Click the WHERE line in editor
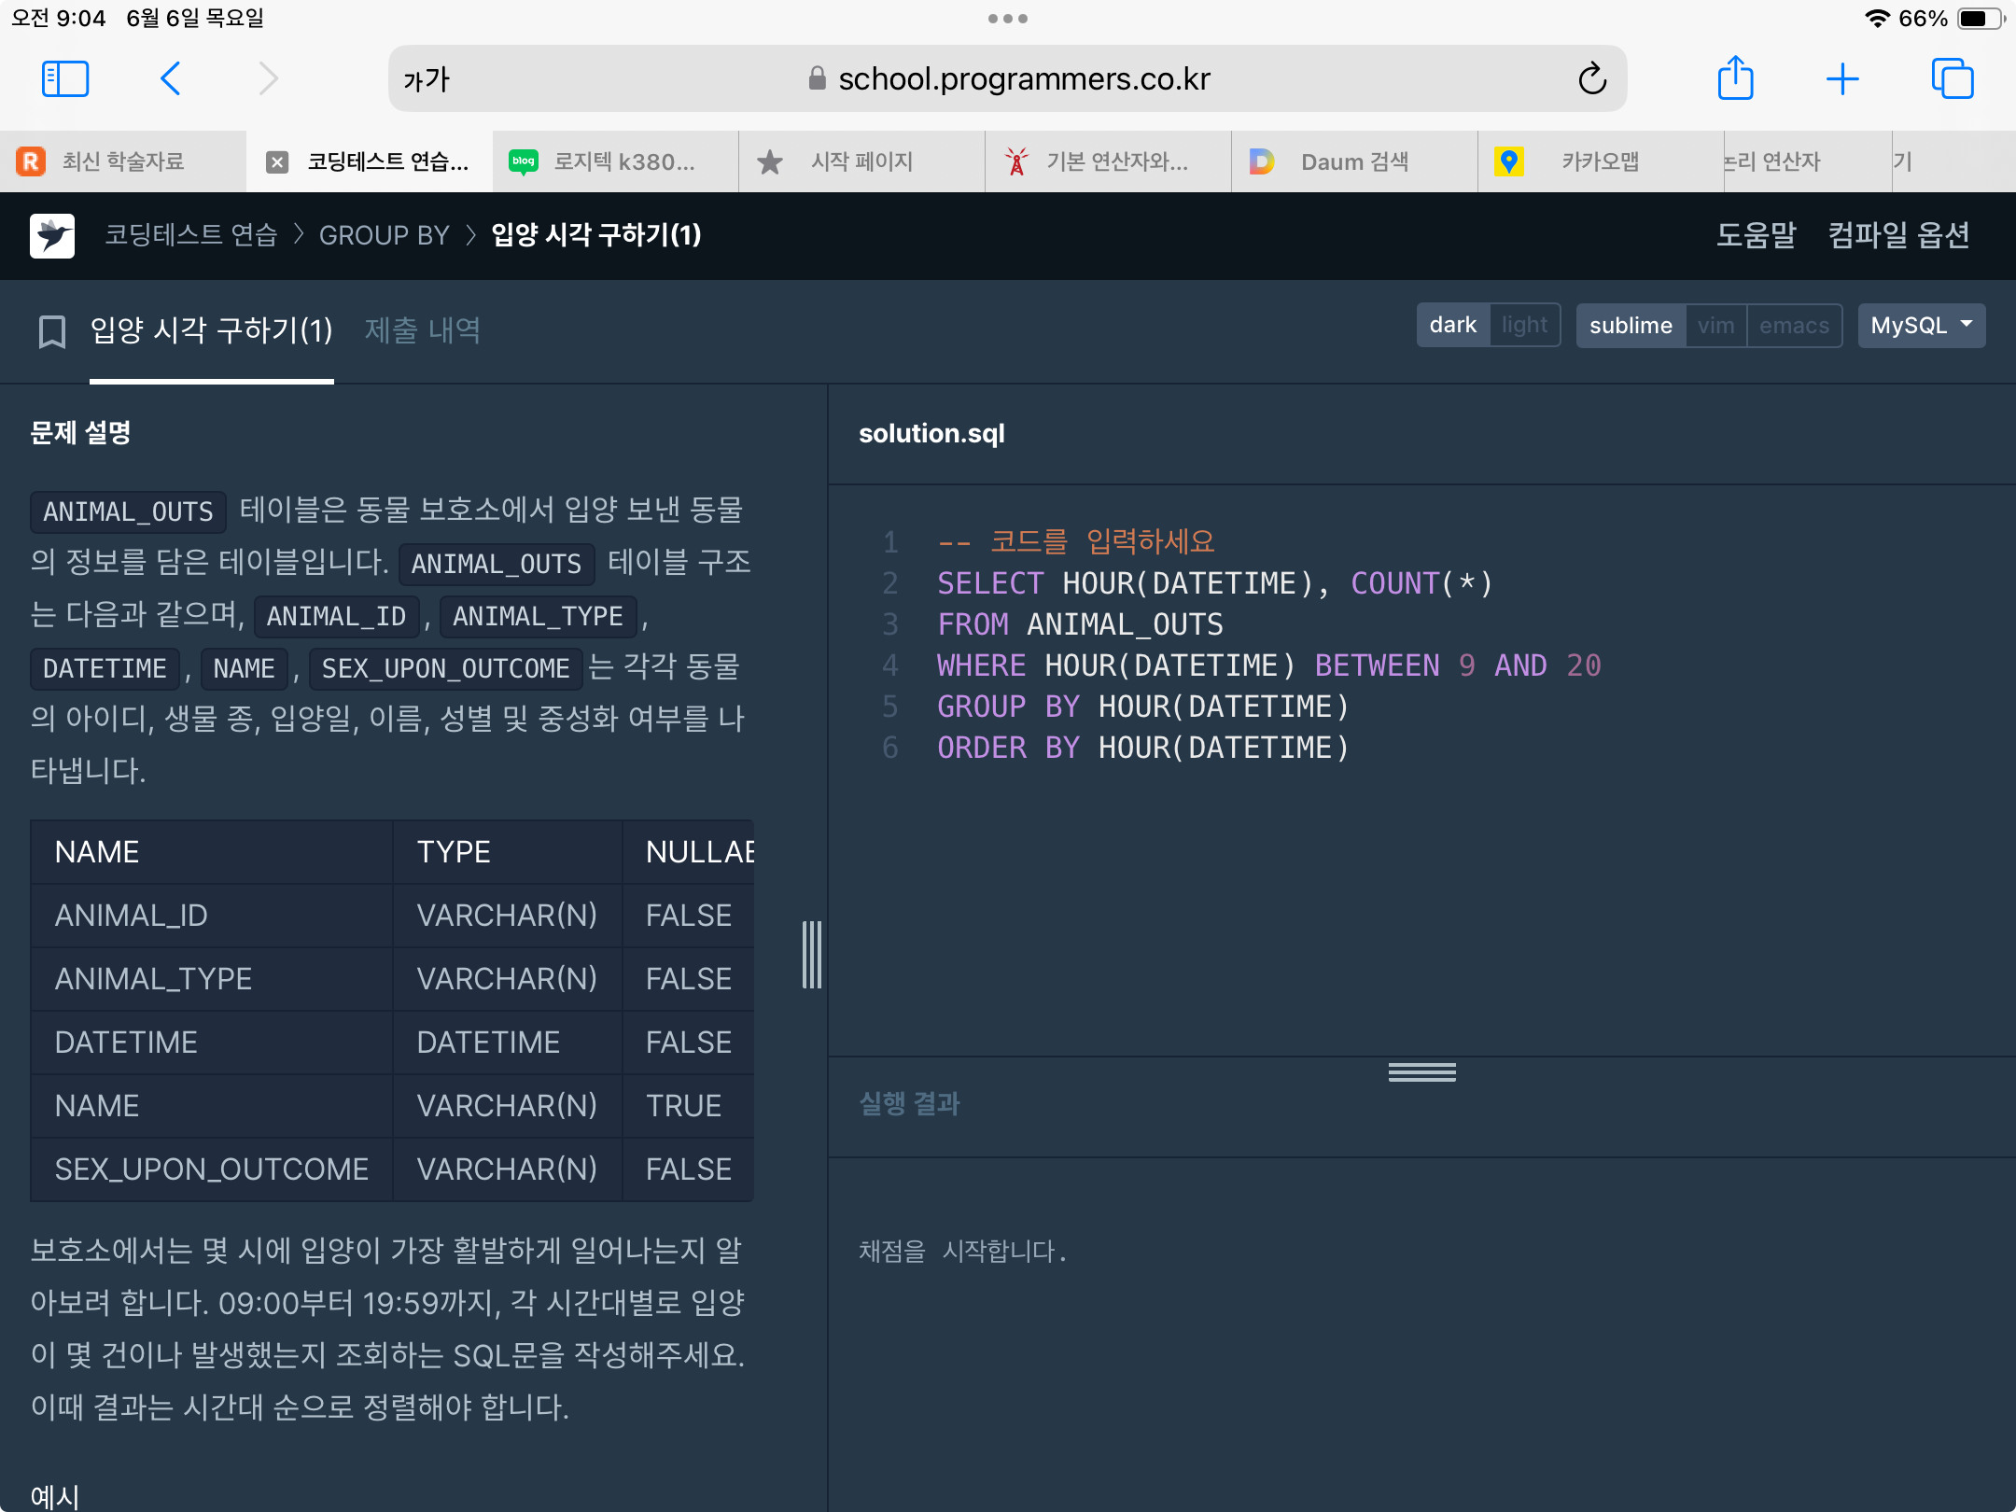2016x1512 pixels. [1269, 665]
